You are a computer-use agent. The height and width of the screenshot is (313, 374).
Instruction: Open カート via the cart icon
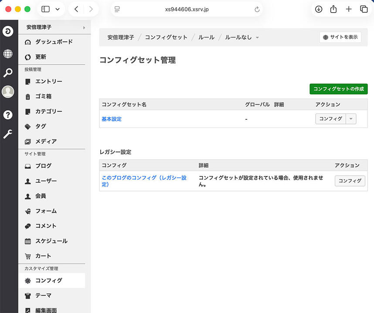click(x=27, y=256)
